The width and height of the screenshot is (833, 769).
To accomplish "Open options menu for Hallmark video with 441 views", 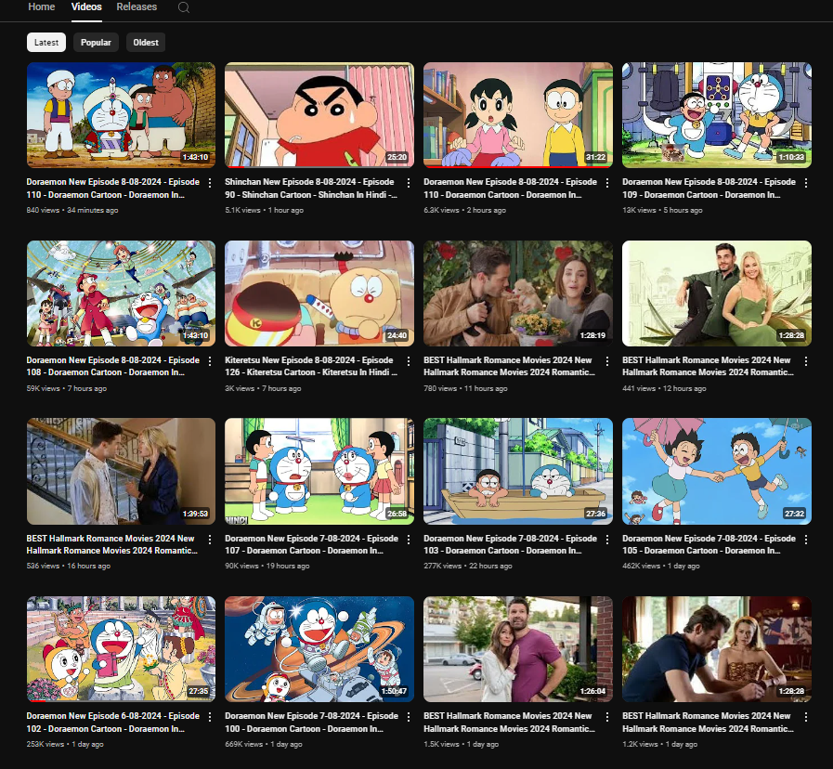I will tap(806, 361).
